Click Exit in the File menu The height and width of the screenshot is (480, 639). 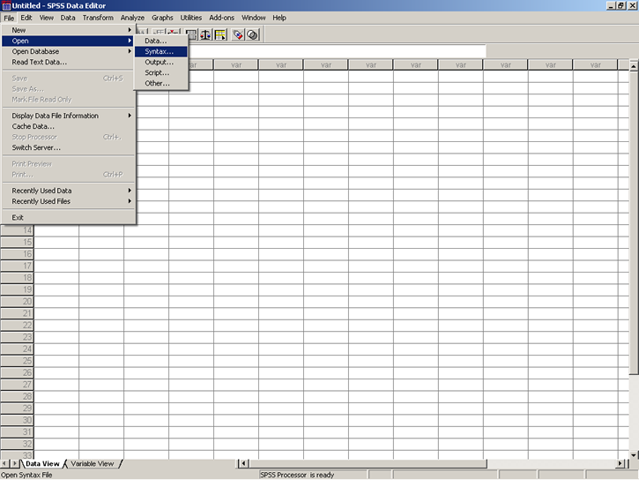click(69, 218)
